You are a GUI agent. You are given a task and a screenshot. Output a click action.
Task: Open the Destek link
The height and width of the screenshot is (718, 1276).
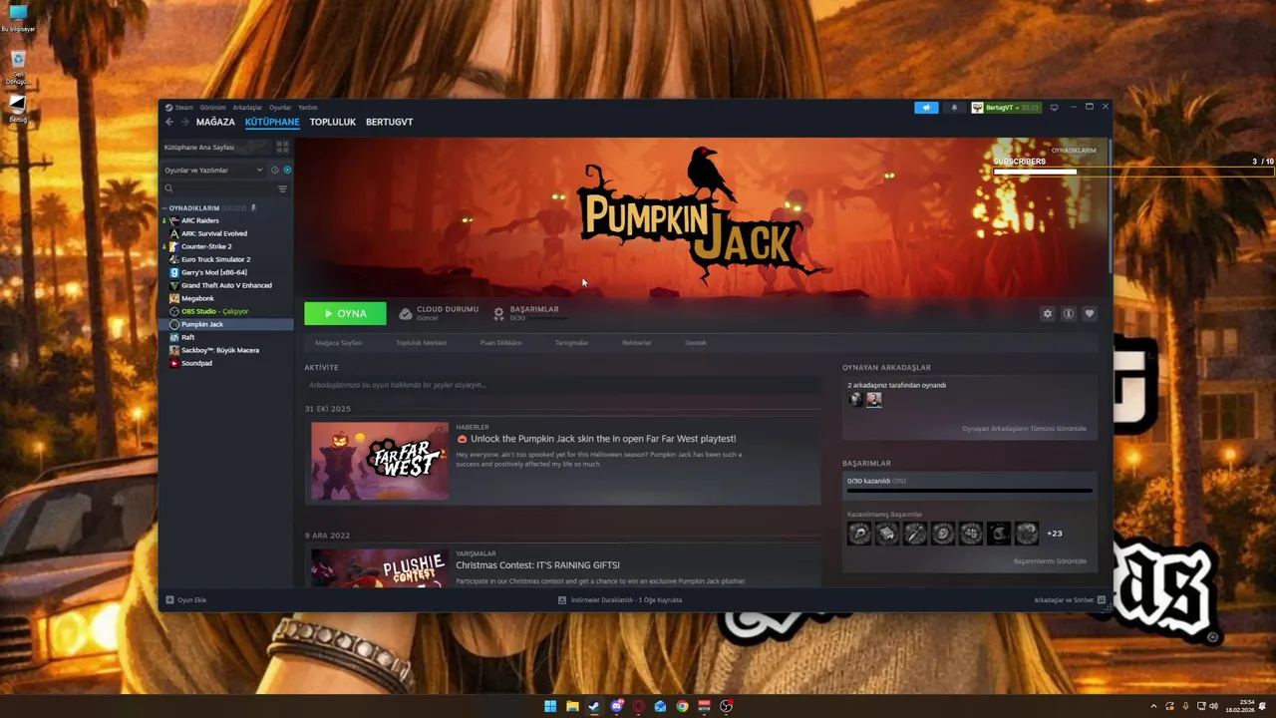(696, 343)
